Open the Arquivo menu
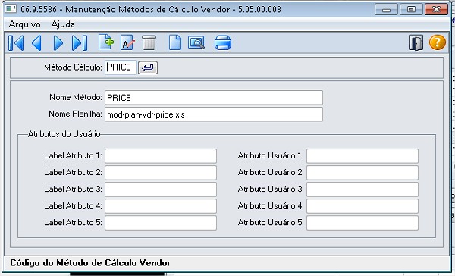 click(x=25, y=24)
